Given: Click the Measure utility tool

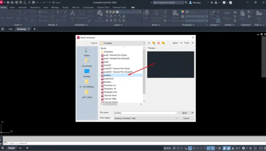Looking at the screenshot, I should coord(227,15).
